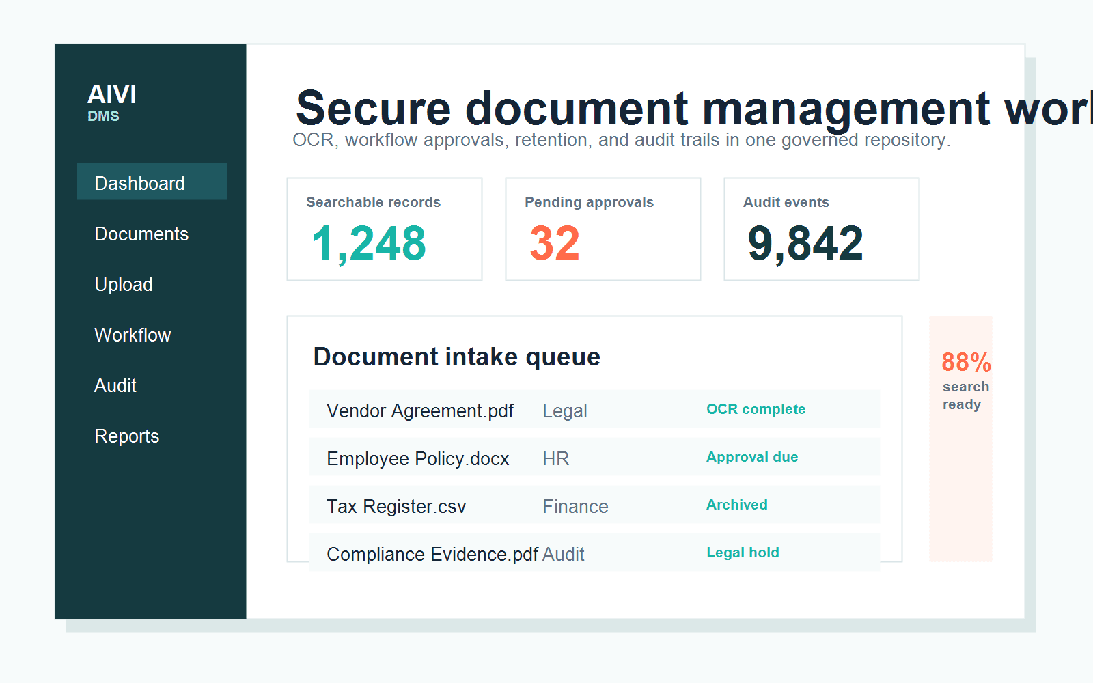Click the 1,248 records value
The width and height of the screenshot is (1093, 683).
click(x=369, y=244)
